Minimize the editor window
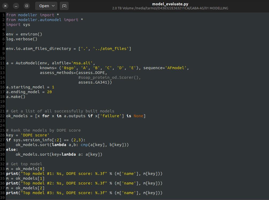The width and height of the screenshot is (269, 200). [x=16, y=6]
